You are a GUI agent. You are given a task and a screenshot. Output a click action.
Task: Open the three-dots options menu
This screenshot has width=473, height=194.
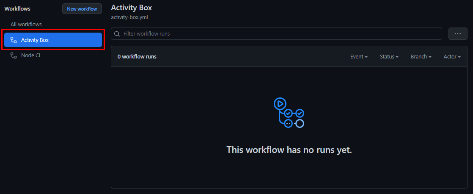[458, 33]
